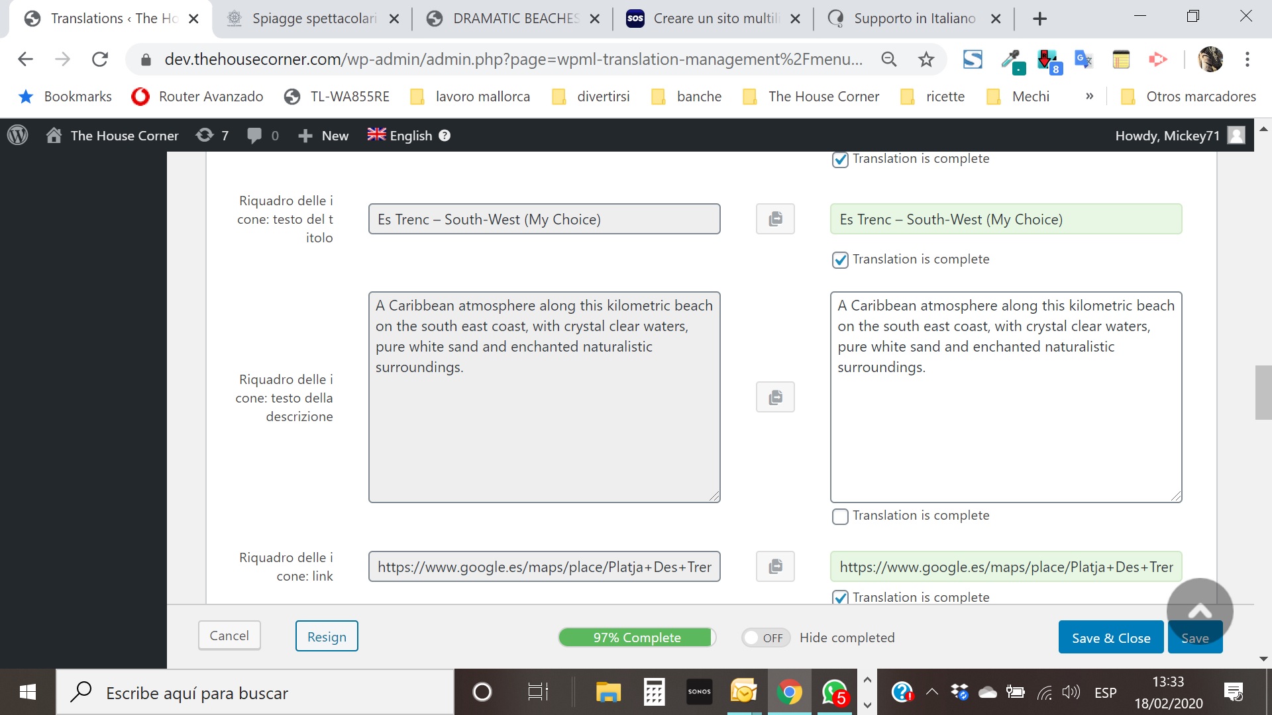
Task: Open the WordPress logo menu
Action: pyautogui.click(x=18, y=136)
